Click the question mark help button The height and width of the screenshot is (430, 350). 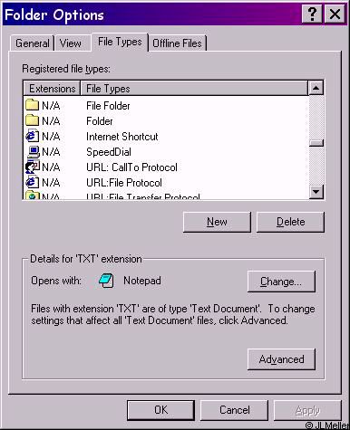(312, 14)
